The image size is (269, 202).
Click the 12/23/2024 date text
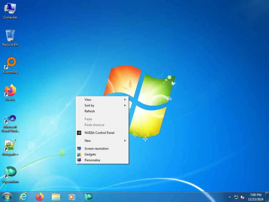[x=256, y=199]
